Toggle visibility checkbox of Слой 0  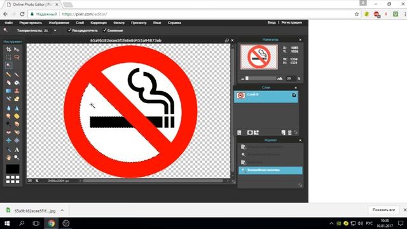point(294,95)
